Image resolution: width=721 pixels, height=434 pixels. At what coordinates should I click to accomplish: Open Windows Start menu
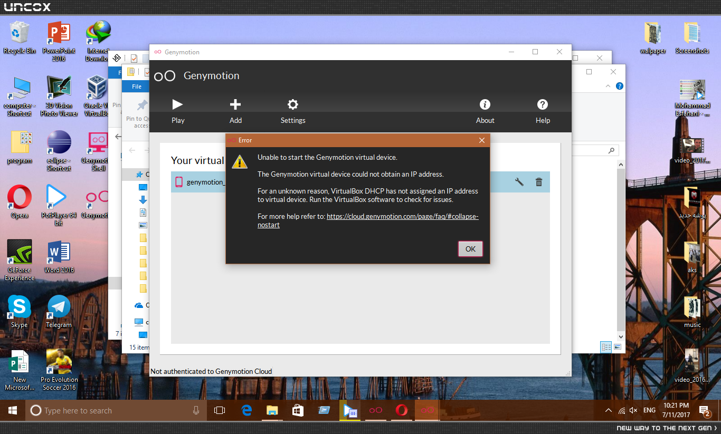[x=13, y=410]
